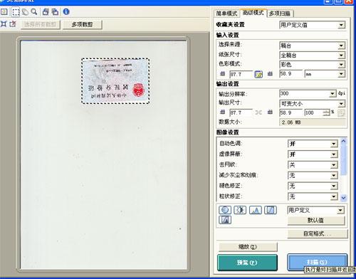Open the 褪色修正 dropdown

pos(313,186)
